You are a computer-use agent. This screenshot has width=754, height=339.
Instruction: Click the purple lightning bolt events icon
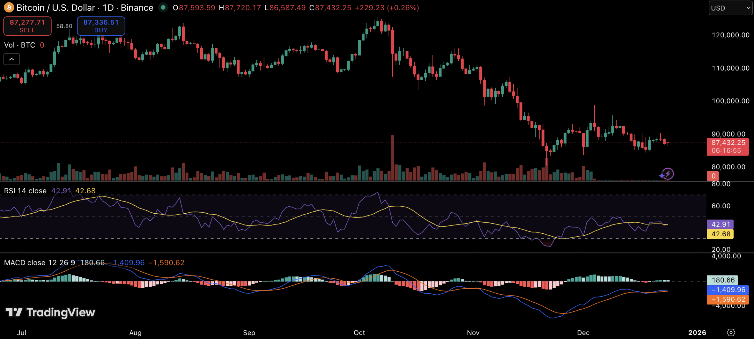[x=667, y=174]
